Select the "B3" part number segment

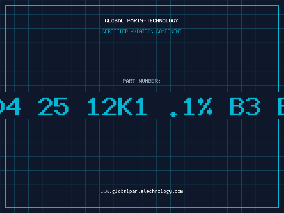245,106
